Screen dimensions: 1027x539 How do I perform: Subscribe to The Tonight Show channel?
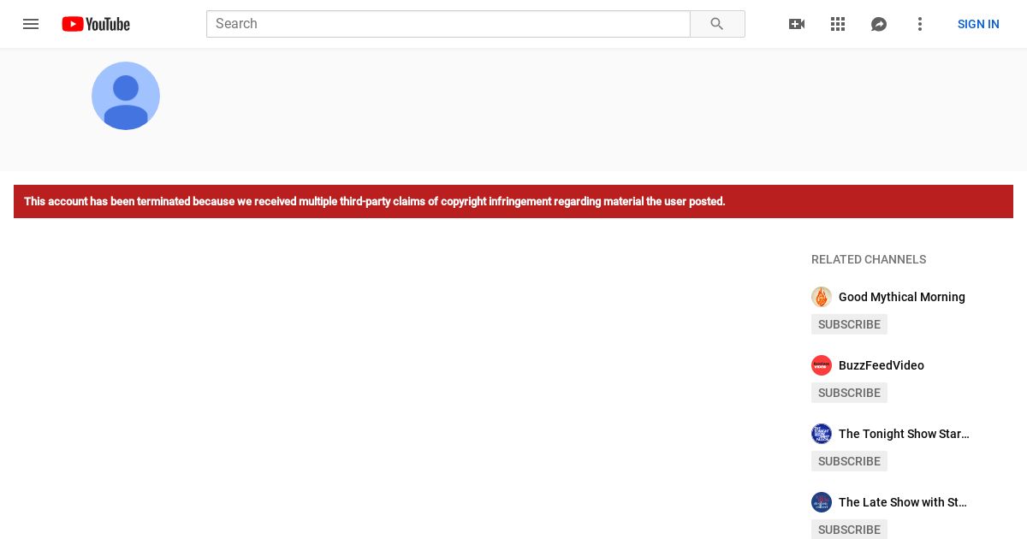(x=849, y=461)
